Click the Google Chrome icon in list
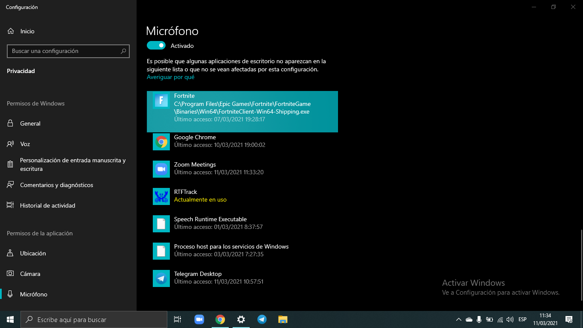The width and height of the screenshot is (583, 328). point(161,142)
